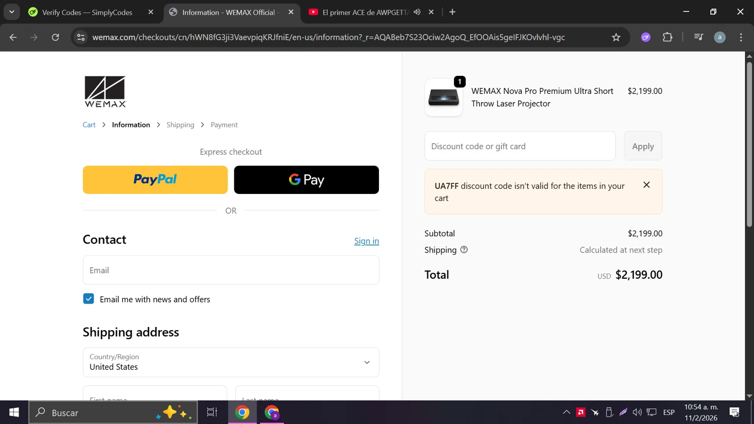This screenshot has height=424, width=754.
Task: Show hidden system tray icons
Action: [567, 412]
